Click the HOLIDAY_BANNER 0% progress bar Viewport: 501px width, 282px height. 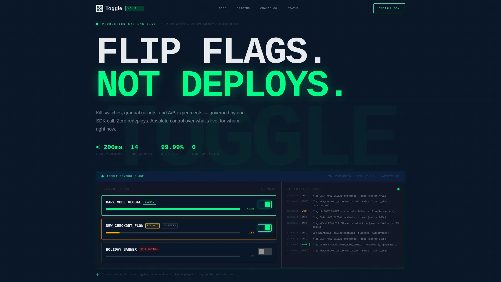point(173,256)
